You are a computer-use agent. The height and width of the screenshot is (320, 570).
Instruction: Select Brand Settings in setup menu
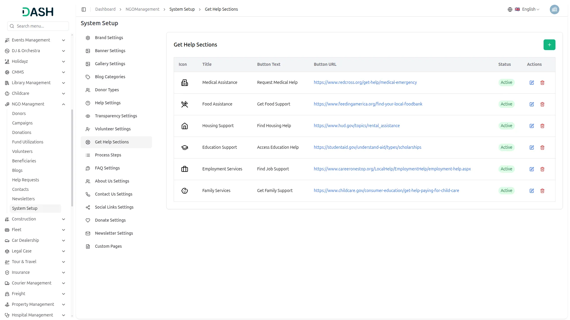(x=109, y=38)
